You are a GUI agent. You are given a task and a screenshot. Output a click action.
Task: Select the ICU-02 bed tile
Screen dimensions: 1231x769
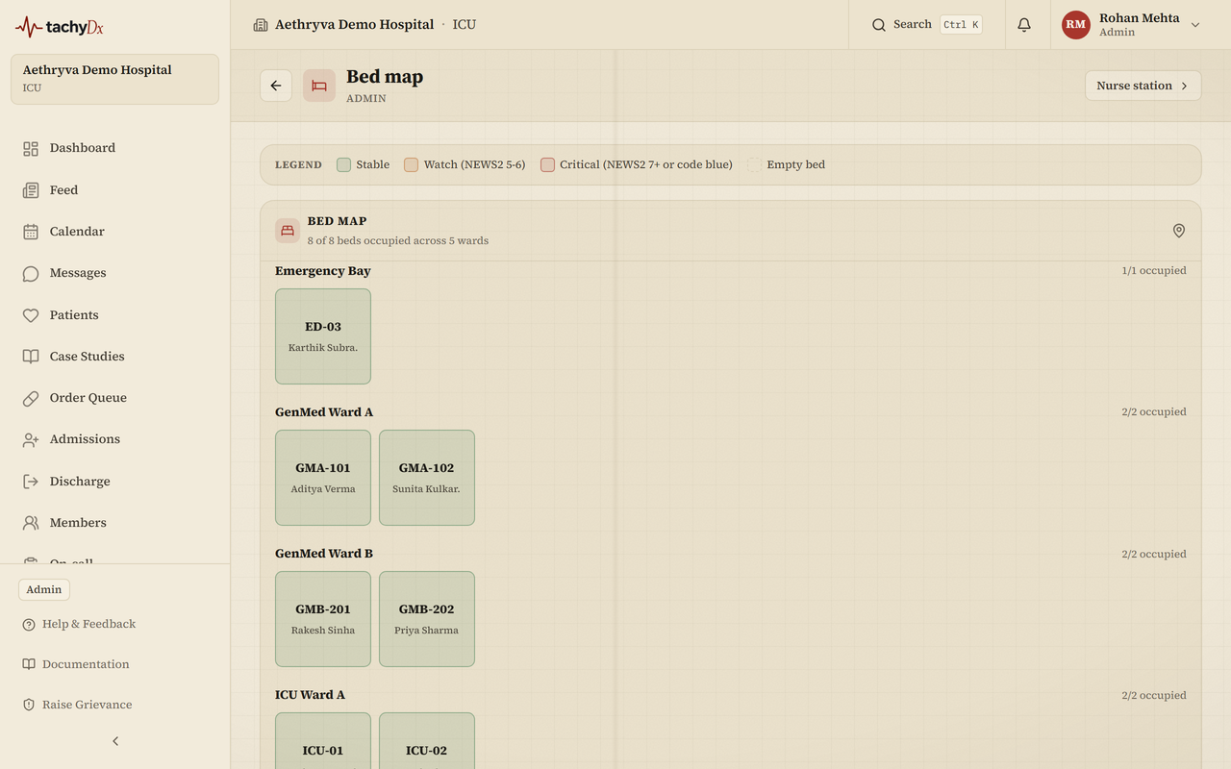[427, 741]
